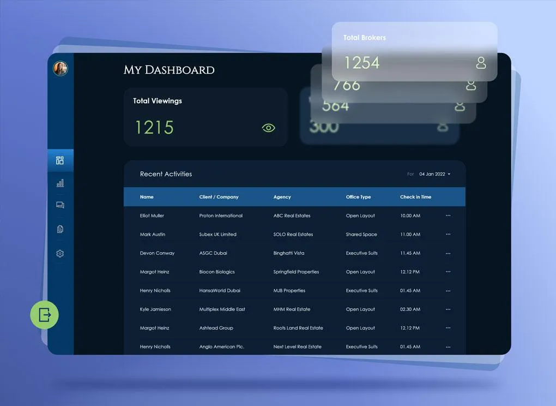The height and width of the screenshot is (406, 556).
Task: Open the documents sidebar icon
Action: point(60,229)
